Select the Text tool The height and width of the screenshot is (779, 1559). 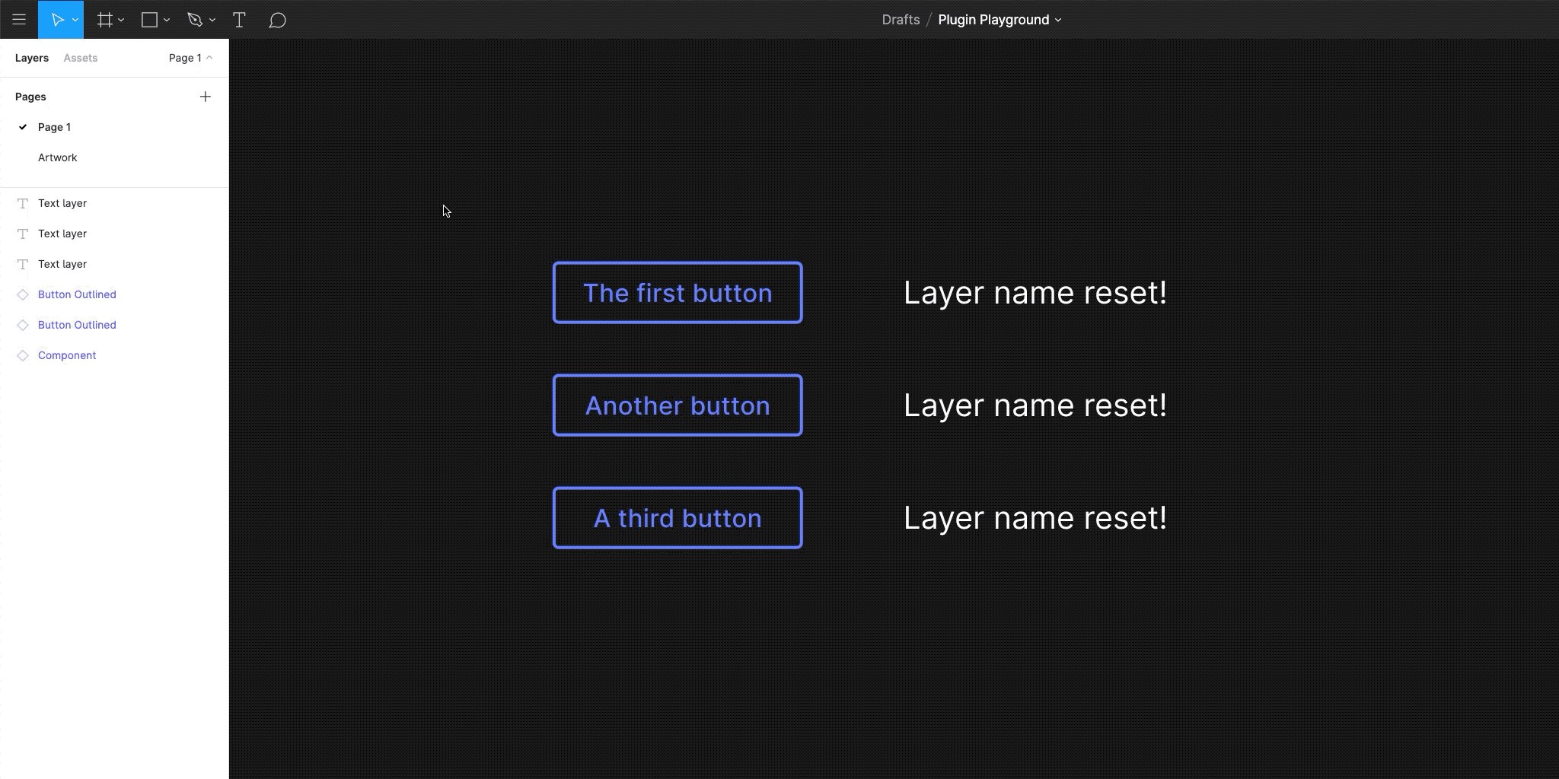(x=239, y=20)
